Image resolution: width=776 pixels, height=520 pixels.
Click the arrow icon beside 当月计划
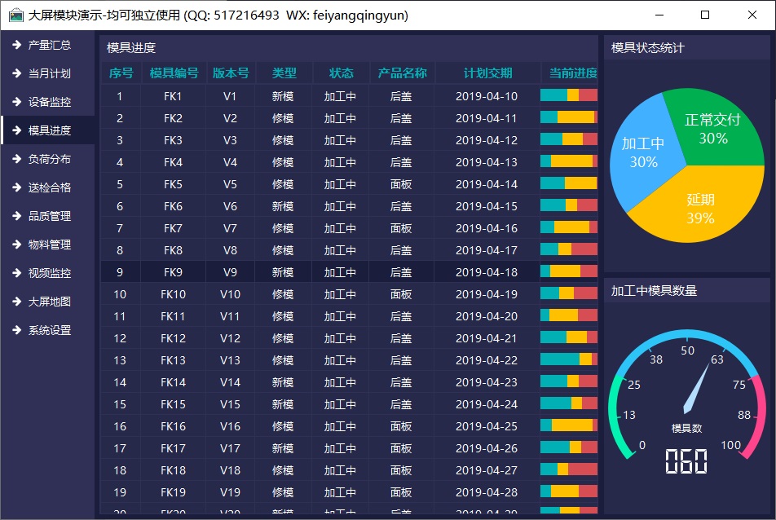(x=15, y=73)
